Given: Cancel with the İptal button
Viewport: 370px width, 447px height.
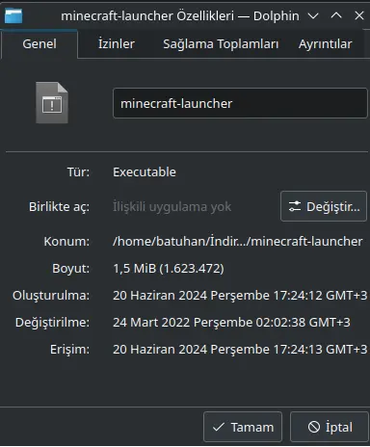Looking at the screenshot, I should tap(330, 427).
